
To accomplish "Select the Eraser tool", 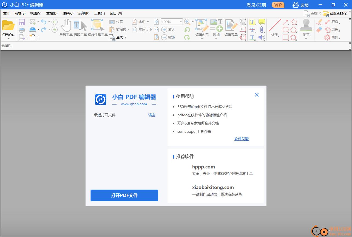I will [x=319, y=30].
